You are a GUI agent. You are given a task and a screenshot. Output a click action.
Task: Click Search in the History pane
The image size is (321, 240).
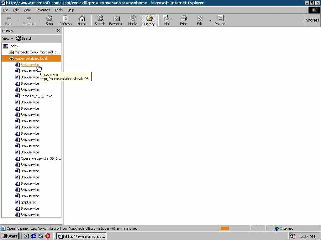tap(24, 38)
